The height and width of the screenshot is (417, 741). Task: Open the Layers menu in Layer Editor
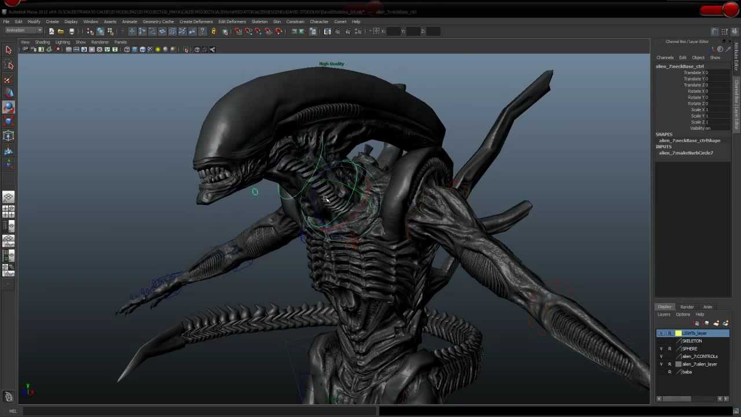[663, 314]
